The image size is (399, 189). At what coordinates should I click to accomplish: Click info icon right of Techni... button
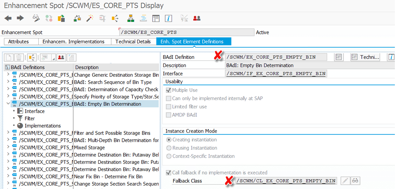391,57
